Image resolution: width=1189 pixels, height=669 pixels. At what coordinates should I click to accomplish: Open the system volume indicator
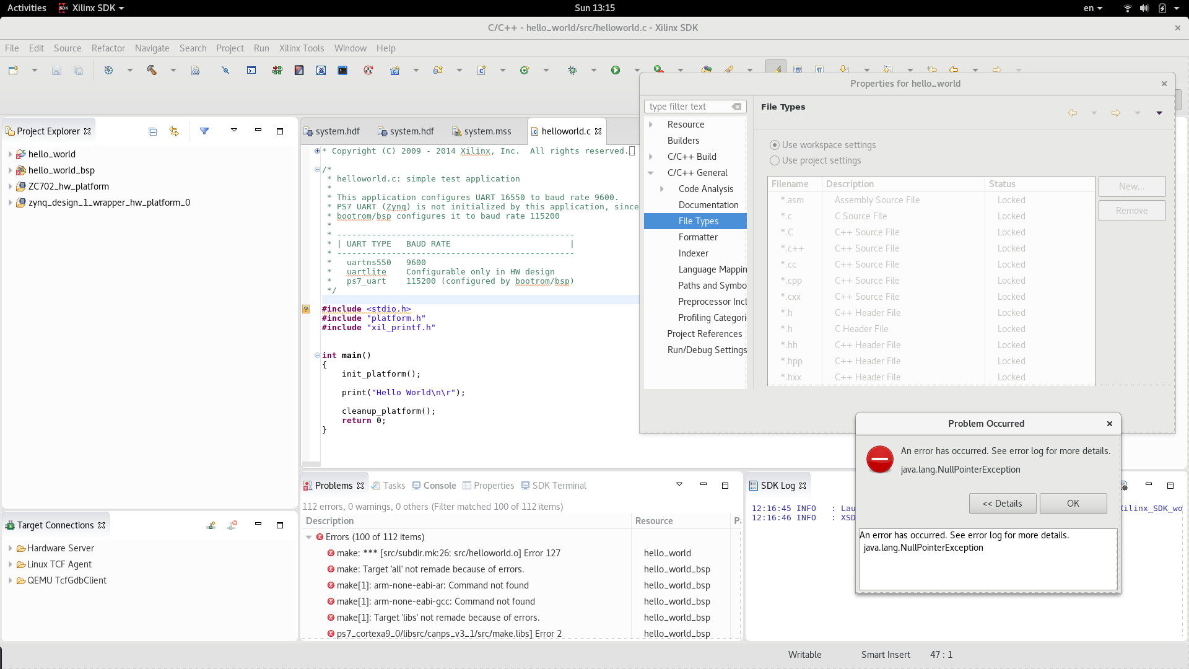[x=1144, y=8]
